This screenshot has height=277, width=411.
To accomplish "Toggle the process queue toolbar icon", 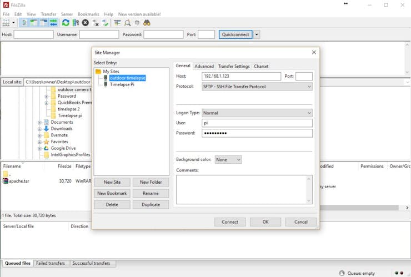I will click(76, 23).
